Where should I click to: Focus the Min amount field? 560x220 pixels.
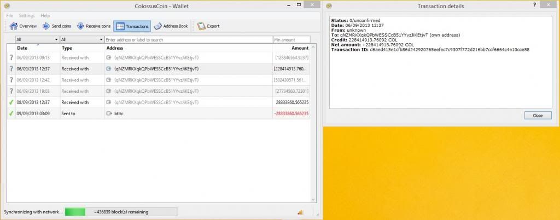[x=291, y=40]
